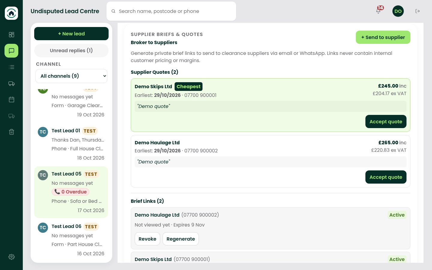Open the calendar icon in sidebar
This screenshot has height=270, width=432.
click(x=11, y=100)
